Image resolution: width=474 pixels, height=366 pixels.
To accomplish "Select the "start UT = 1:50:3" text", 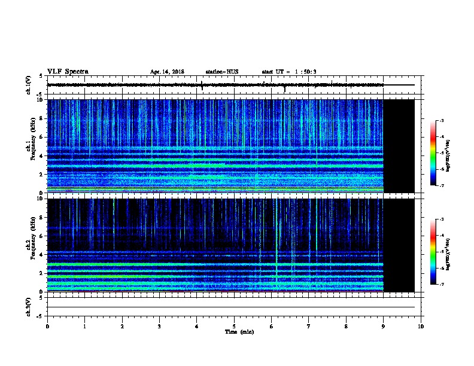I will pyautogui.click(x=289, y=72).
